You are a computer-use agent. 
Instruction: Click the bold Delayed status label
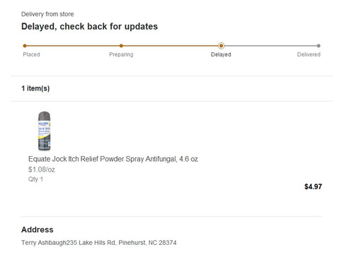(221, 54)
